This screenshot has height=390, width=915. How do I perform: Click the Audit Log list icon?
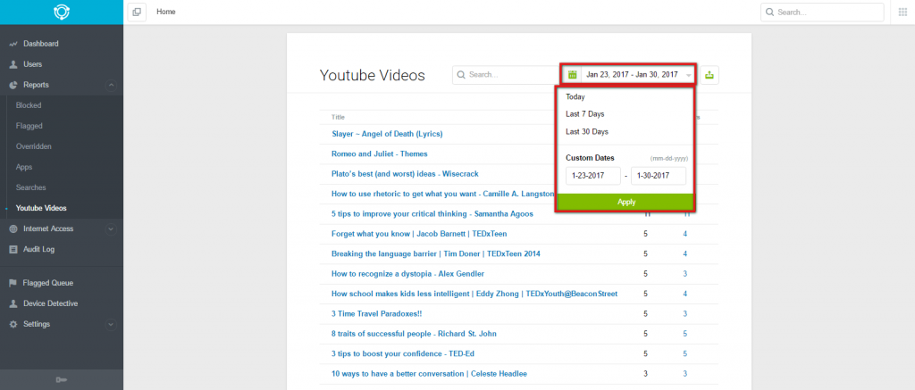[x=13, y=250]
